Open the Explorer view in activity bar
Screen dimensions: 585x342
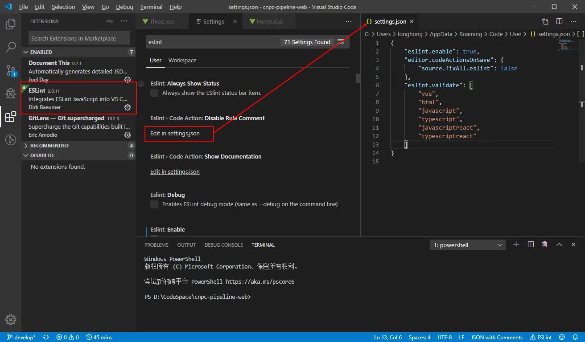coord(11,24)
